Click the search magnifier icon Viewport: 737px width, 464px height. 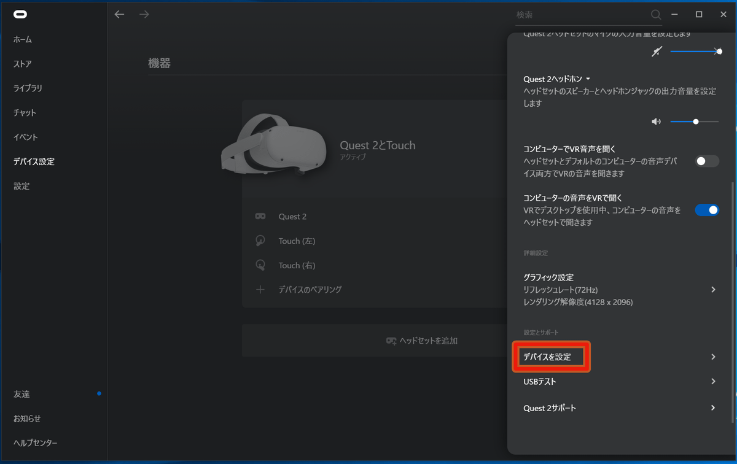[x=656, y=14]
